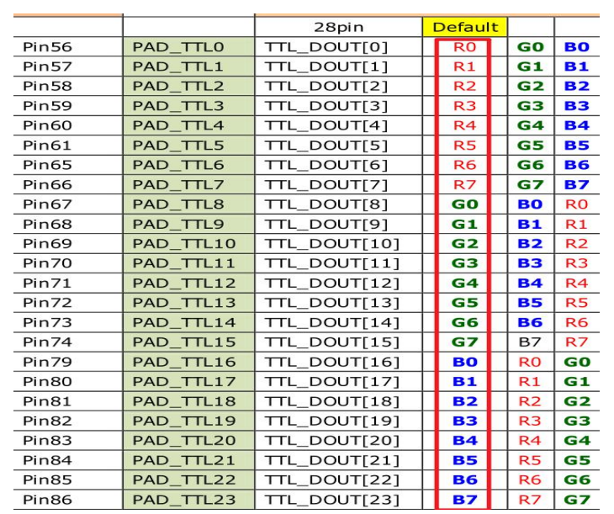Pick the TTL_DOUT[6] cell
This screenshot has height=514, width=614.
point(338,165)
